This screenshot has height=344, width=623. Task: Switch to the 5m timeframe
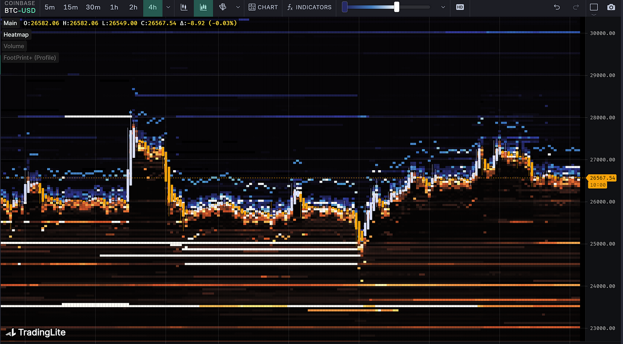50,7
